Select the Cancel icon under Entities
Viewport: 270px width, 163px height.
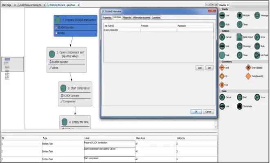(x=222, y=37)
